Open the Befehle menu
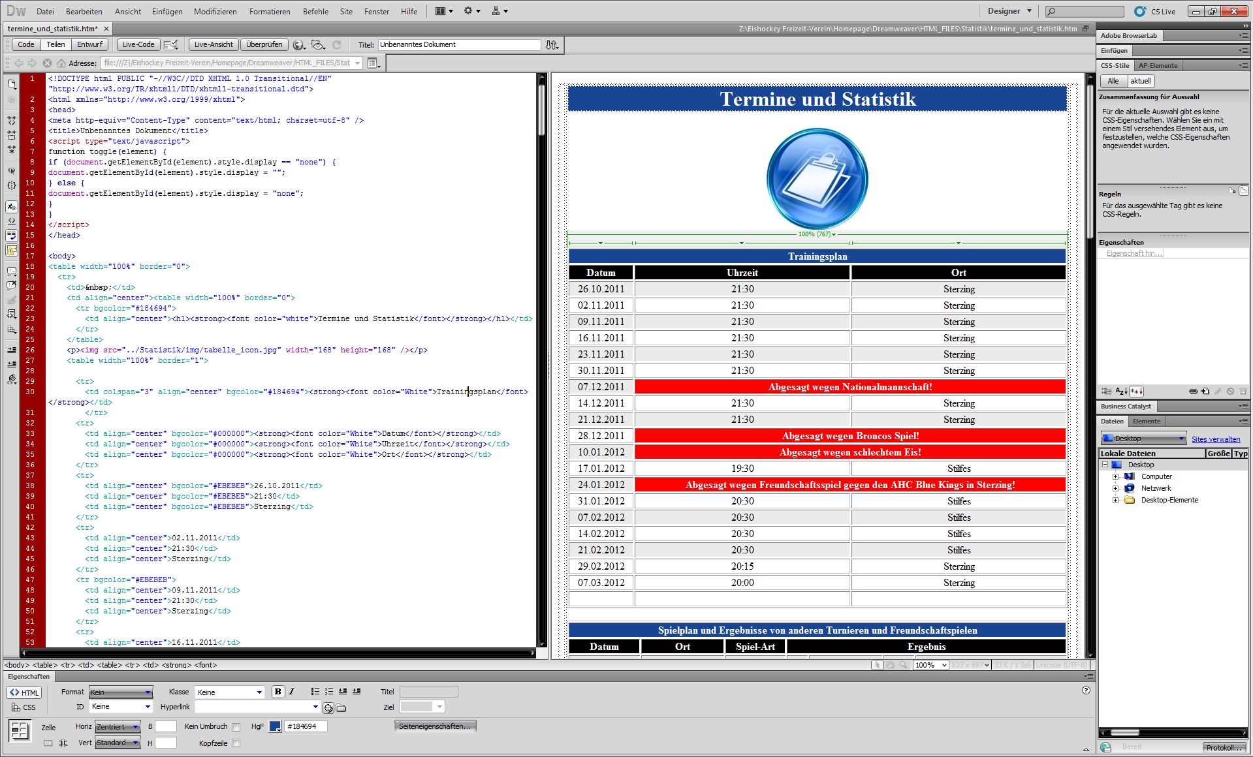The width and height of the screenshot is (1253, 757). coord(315,12)
